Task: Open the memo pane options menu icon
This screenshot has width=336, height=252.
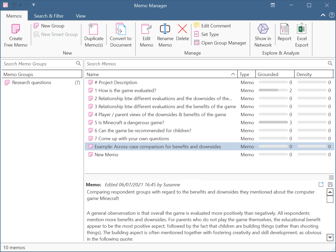Action: click(x=331, y=177)
